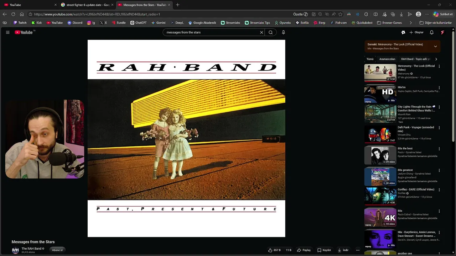The width and height of the screenshot is (456, 256).
Task: Open YouTube notifications bell
Action: click(x=431, y=32)
